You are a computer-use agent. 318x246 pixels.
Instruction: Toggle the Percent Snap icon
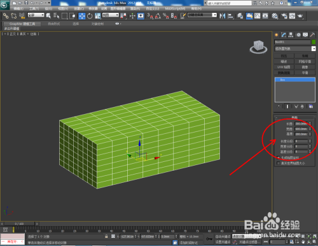point(166,16)
